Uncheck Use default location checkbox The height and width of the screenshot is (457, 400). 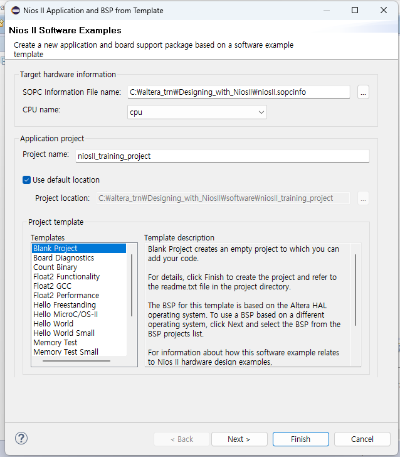(x=26, y=180)
